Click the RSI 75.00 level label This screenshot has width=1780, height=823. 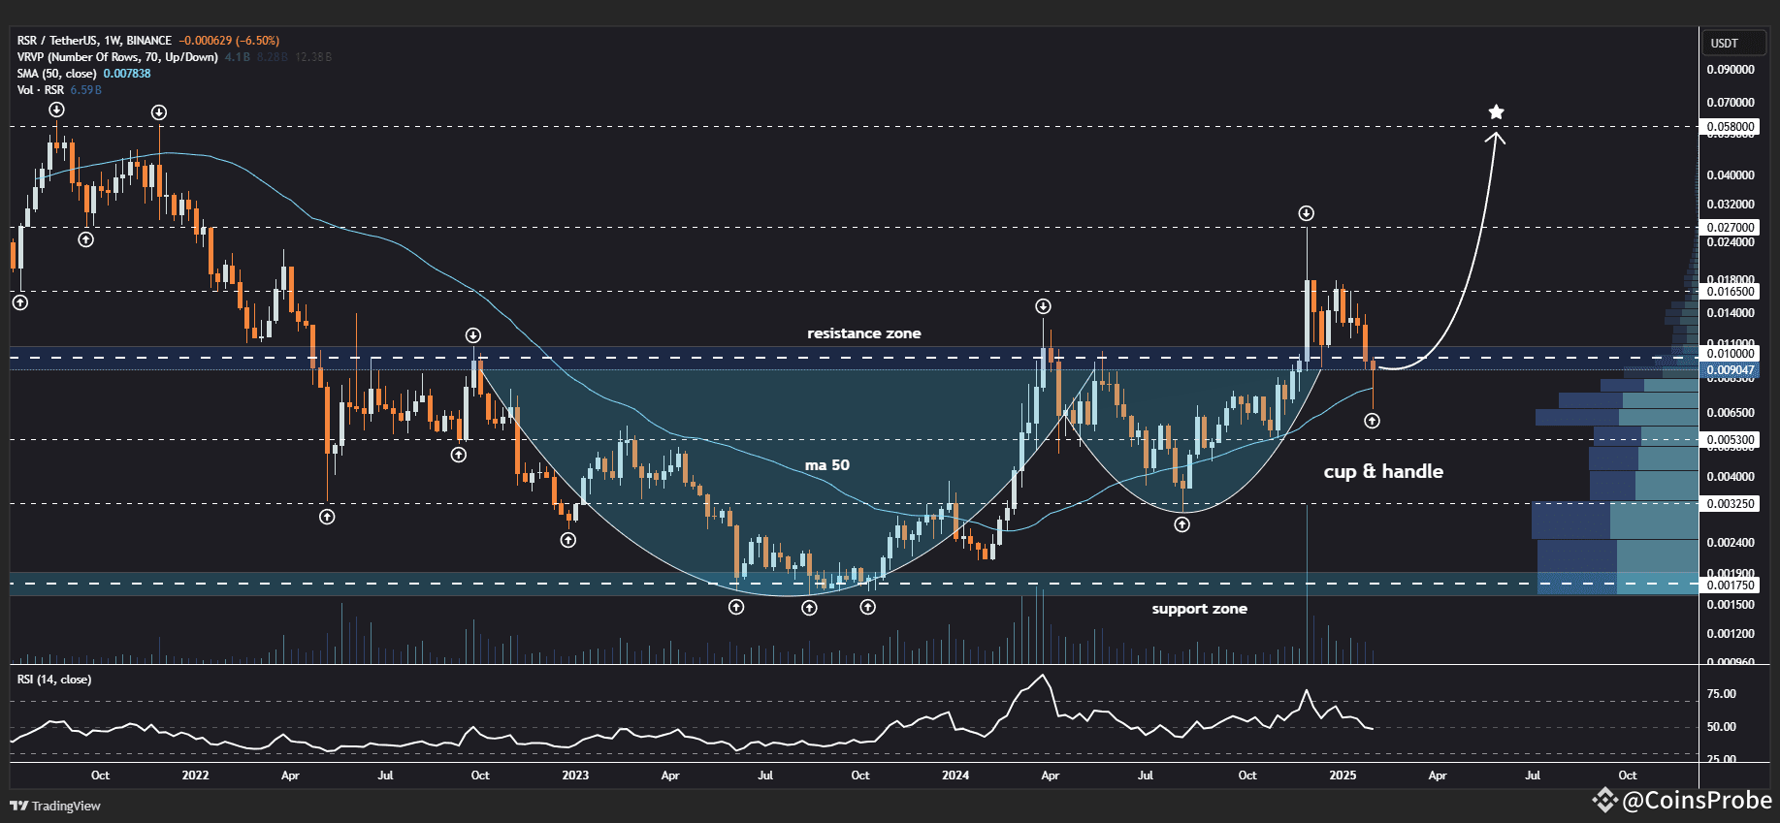pos(1722,694)
